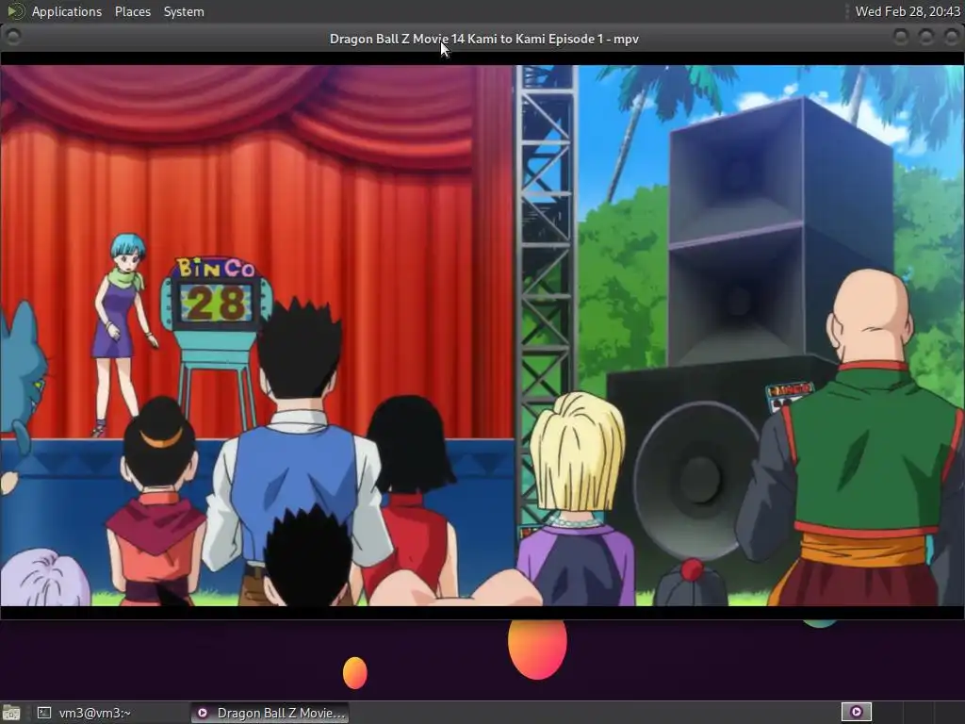Open the Applications menu
This screenshot has width=965, height=724.
[x=67, y=11]
